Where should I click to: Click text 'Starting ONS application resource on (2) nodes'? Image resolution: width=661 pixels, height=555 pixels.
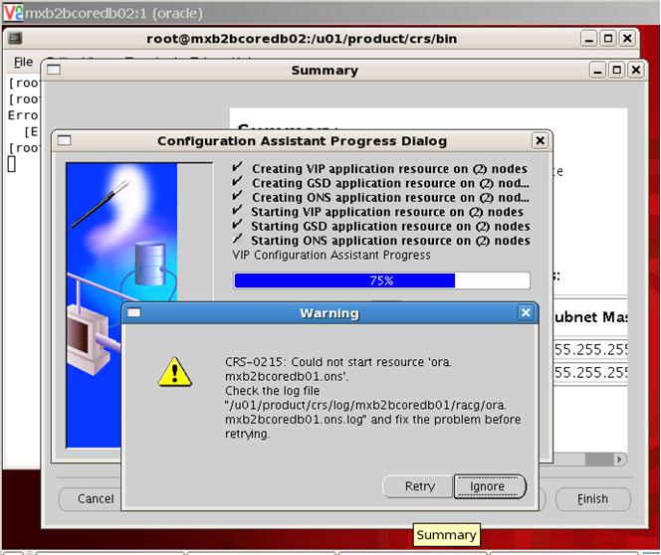coord(390,241)
